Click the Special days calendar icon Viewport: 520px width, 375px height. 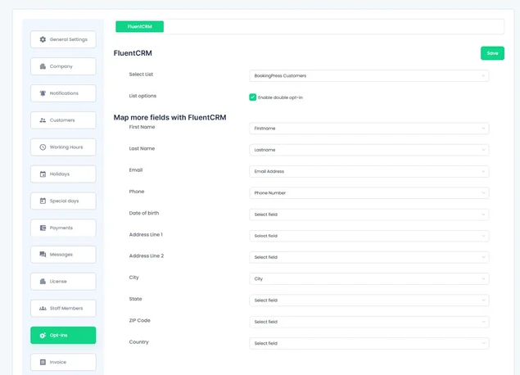point(43,201)
